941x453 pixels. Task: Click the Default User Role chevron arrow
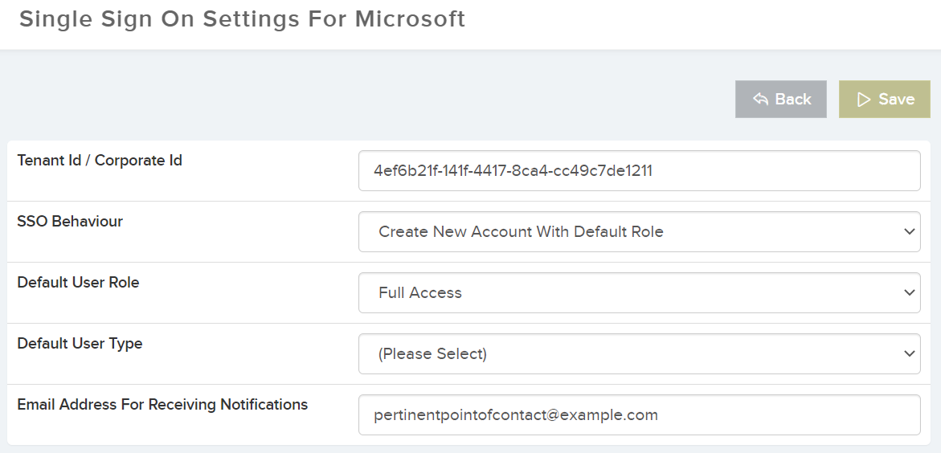[909, 293]
